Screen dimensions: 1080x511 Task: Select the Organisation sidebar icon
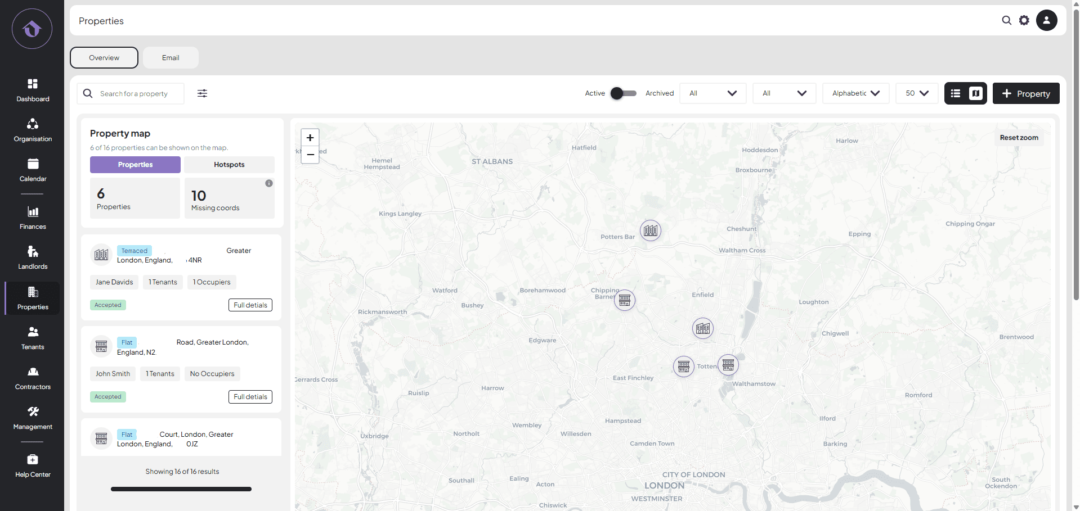(32, 129)
